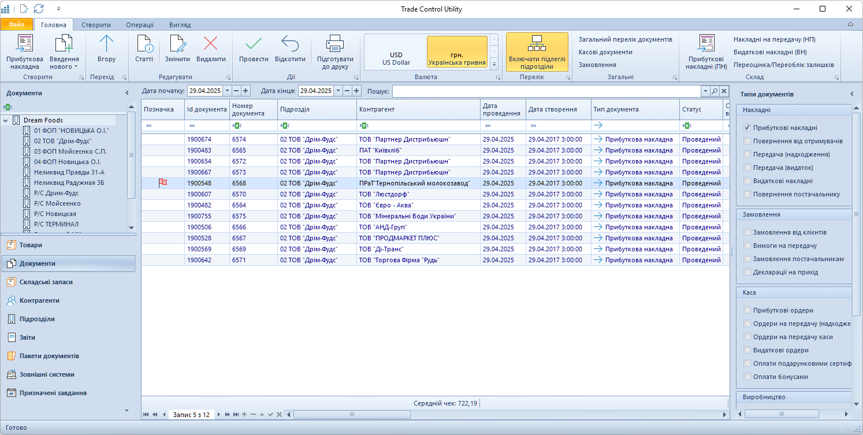The image size is (863, 435).
Task: Open the Файл menu
Action: point(17,25)
